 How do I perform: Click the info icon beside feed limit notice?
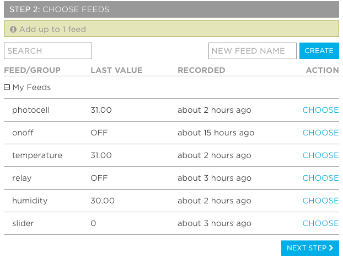coord(13,29)
